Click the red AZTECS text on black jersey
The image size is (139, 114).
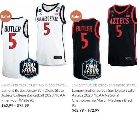[x=119, y=21]
